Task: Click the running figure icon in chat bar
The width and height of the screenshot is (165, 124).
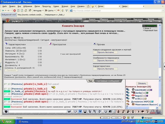Action: (90, 111)
